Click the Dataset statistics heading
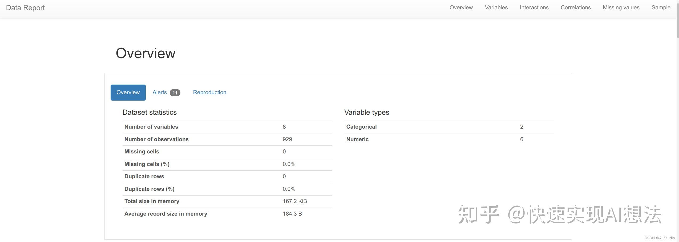 click(x=149, y=112)
